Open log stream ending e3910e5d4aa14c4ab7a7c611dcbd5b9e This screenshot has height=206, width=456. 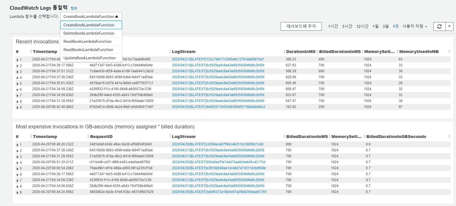[219, 168]
